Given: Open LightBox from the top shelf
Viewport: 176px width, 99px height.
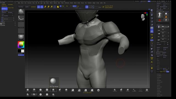Looking at the screenshot, I should click(27, 7).
